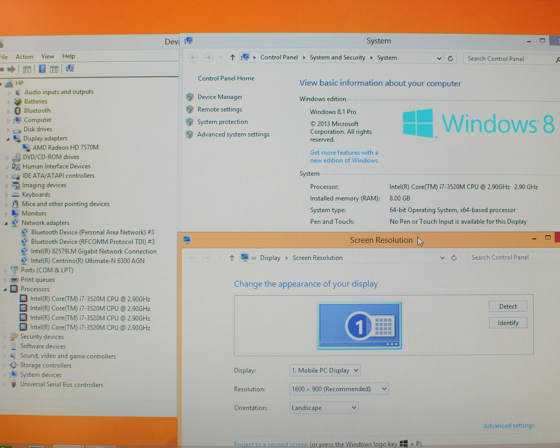Click the Keyboards category icon
This screenshot has height=448, width=560.
(x=15, y=195)
